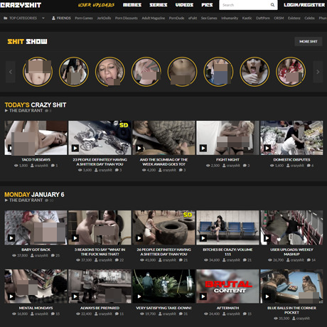Play the Domestic Disputes video
This screenshot has height=327, width=327.
click(x=267, y=148)
